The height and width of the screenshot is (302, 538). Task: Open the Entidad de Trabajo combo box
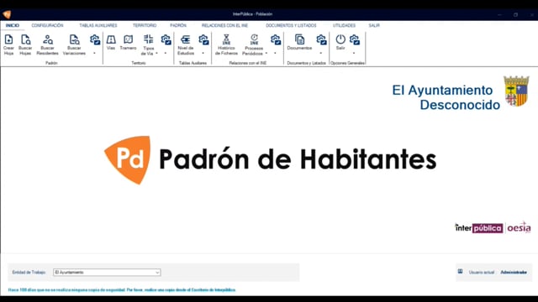point(107,272)
